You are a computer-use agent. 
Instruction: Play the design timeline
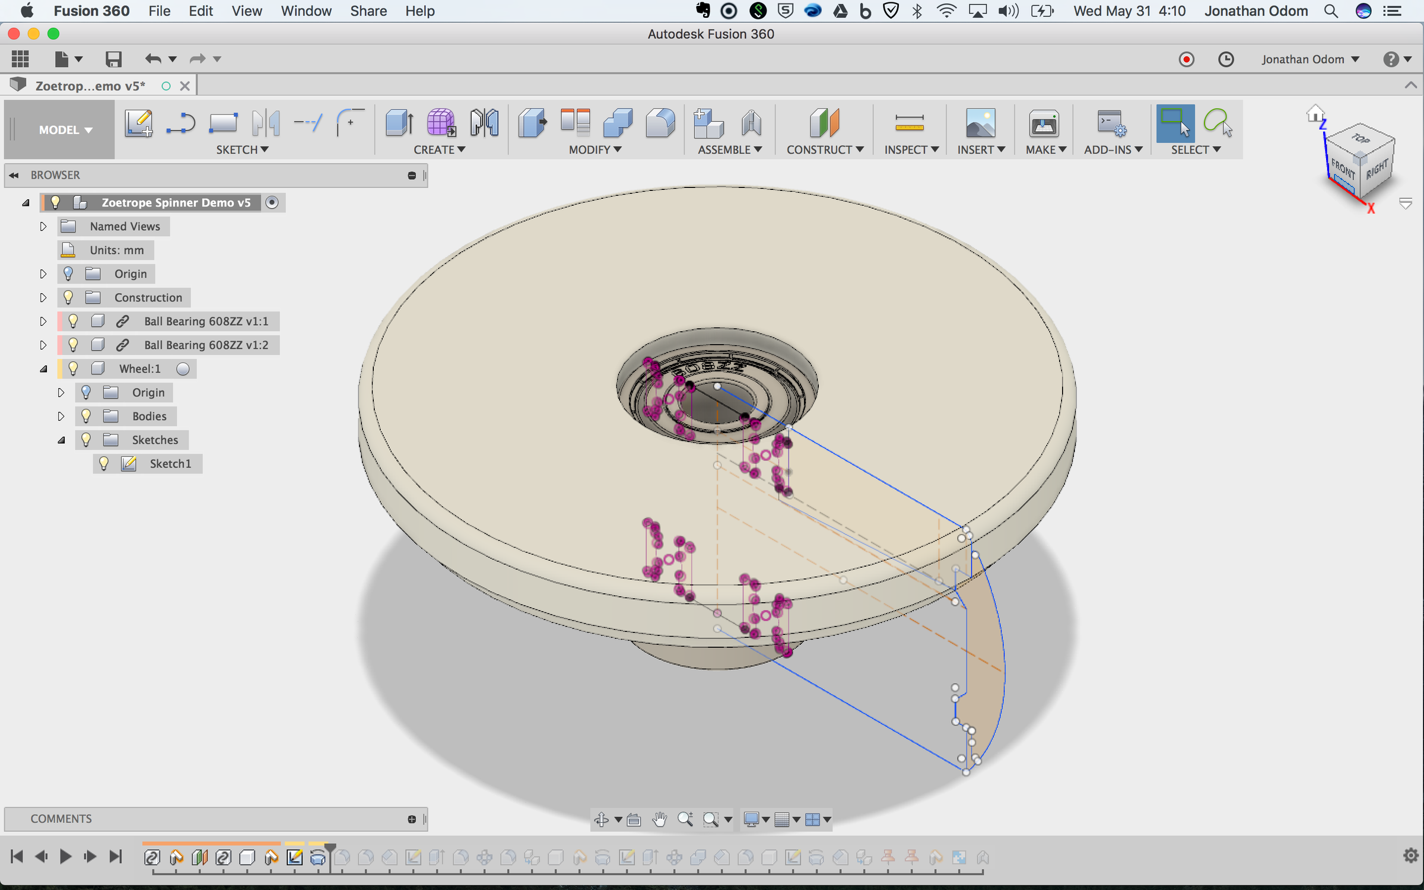pyautogui.click(x=65, y=856)
